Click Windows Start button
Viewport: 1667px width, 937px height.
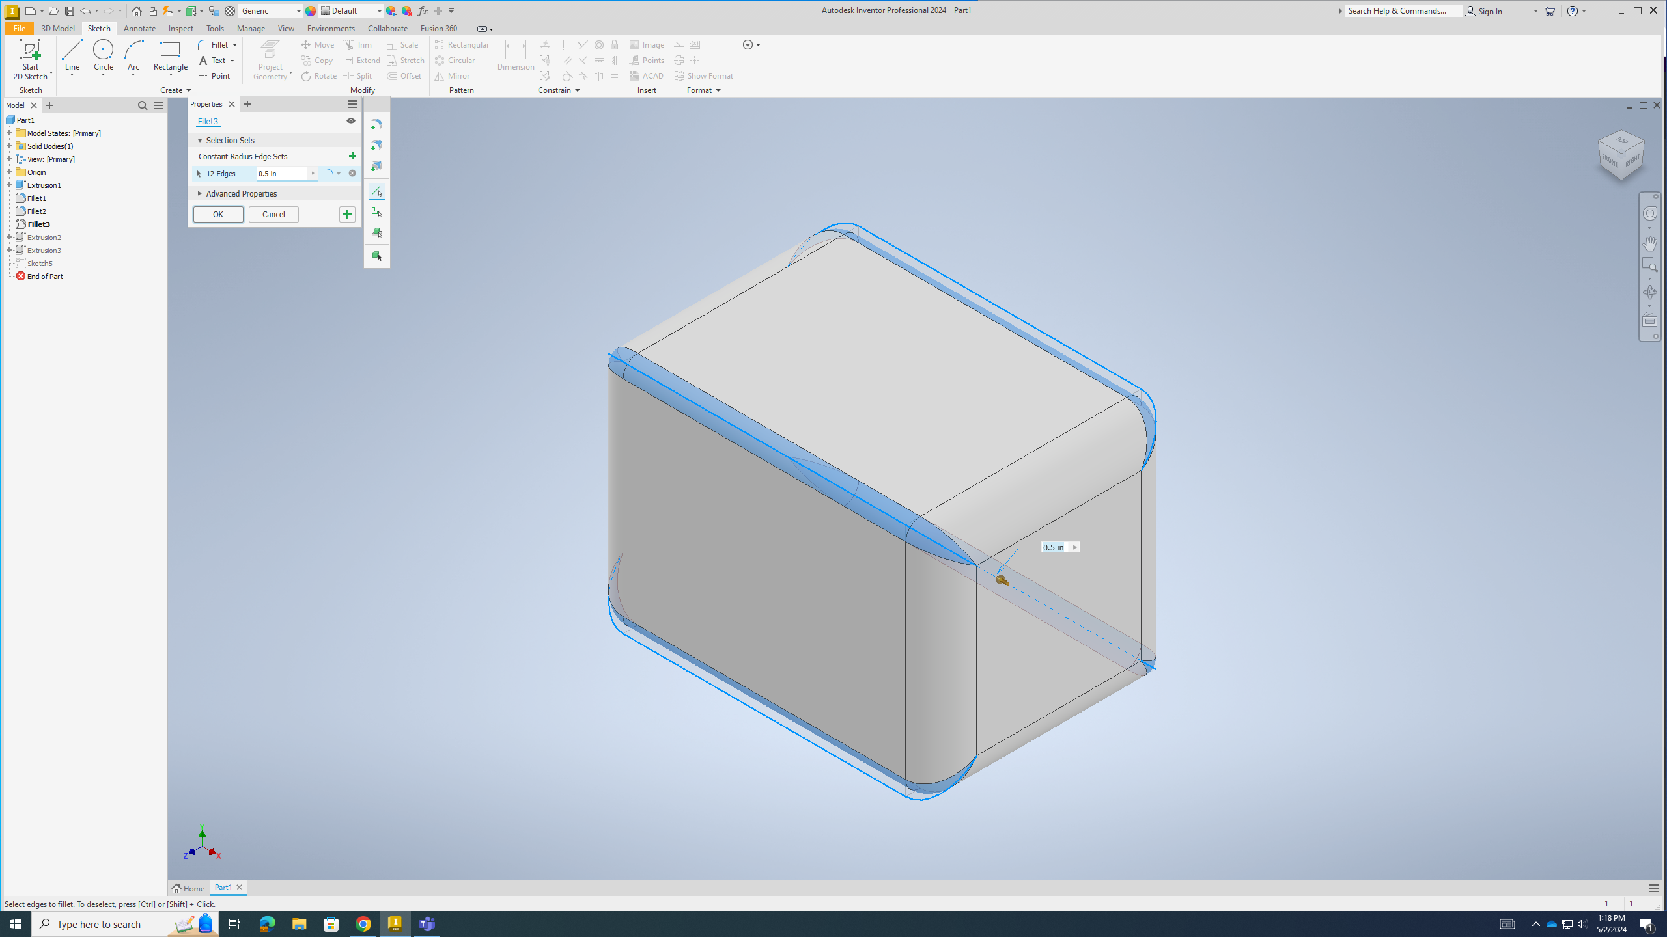coord(16,924)
